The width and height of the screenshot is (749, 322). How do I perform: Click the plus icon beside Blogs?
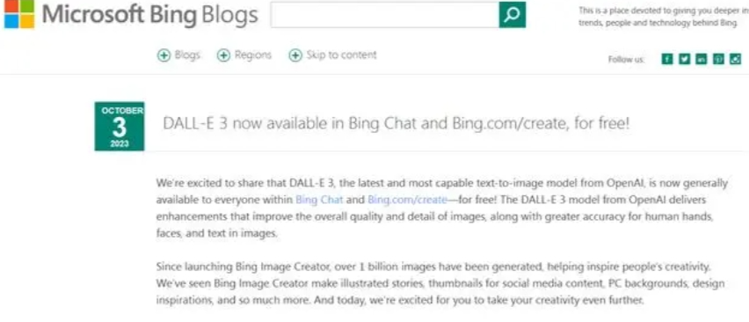coord(164,55)
